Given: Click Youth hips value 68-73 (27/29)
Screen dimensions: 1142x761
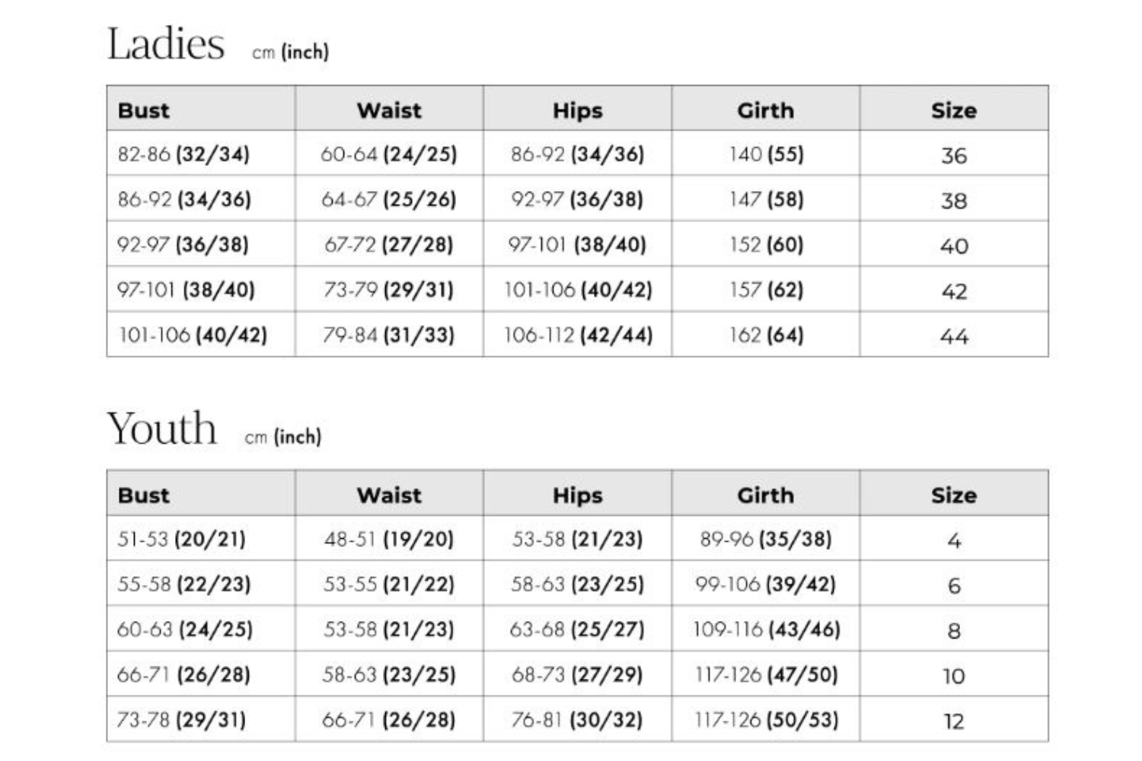Looking at the screenshot, I should pos(577,674).
